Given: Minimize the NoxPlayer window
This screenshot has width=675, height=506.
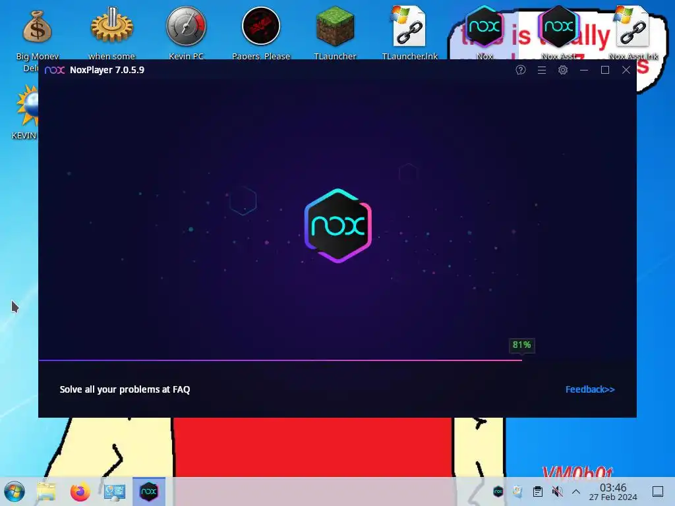Looking at the screenshot, I should click(584, 70).
